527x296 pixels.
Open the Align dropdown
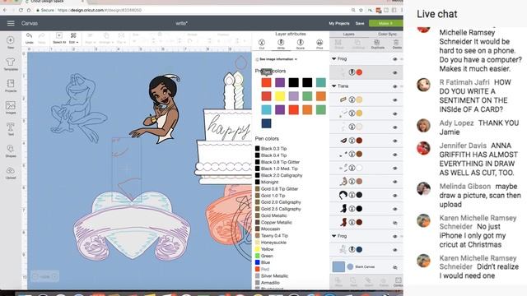[x=90, y=38]
